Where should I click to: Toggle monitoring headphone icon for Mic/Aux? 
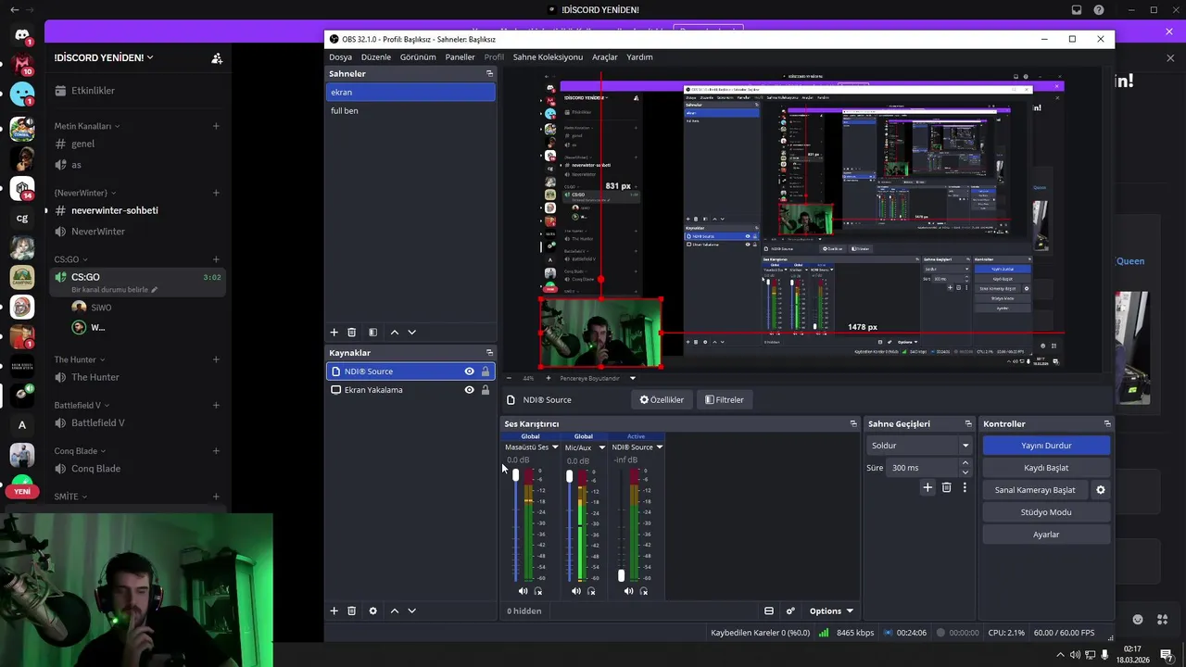pos(591,591)
